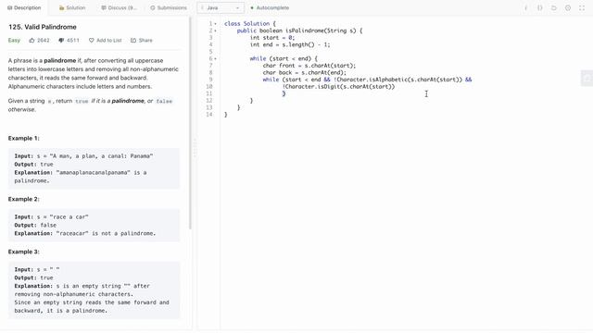Click the description panel vertical scrollbar
Image resolution: width=593 pixels, height=333 pixels.
tap(190, 123)
